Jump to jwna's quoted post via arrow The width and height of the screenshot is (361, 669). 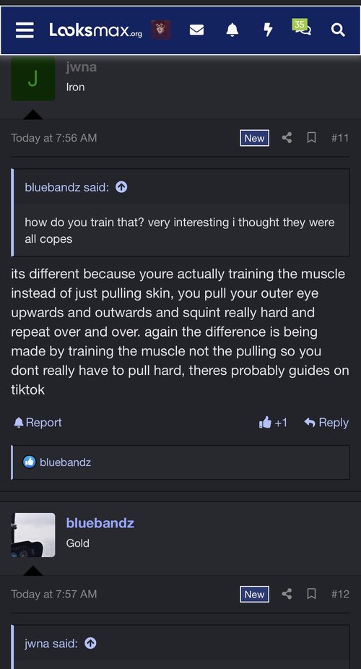(90, 643)
